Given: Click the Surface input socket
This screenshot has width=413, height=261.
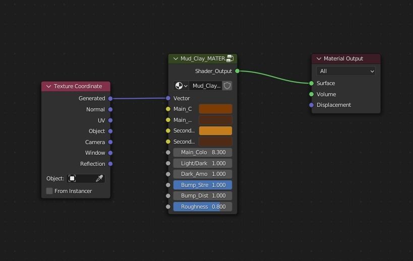Looking at the screenshot, I should tap(311, 83).
